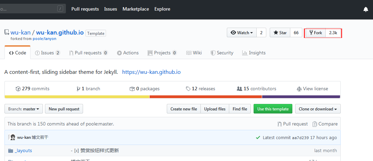Open notifications bell icon

(366, 9)
